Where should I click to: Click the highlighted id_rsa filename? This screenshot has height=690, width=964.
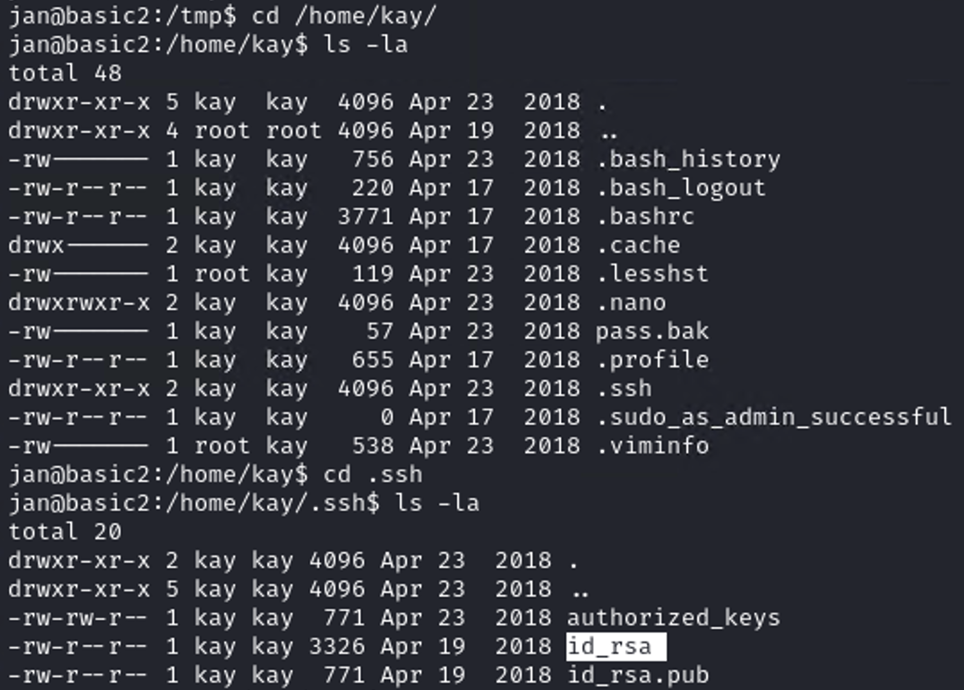point(615,646)
